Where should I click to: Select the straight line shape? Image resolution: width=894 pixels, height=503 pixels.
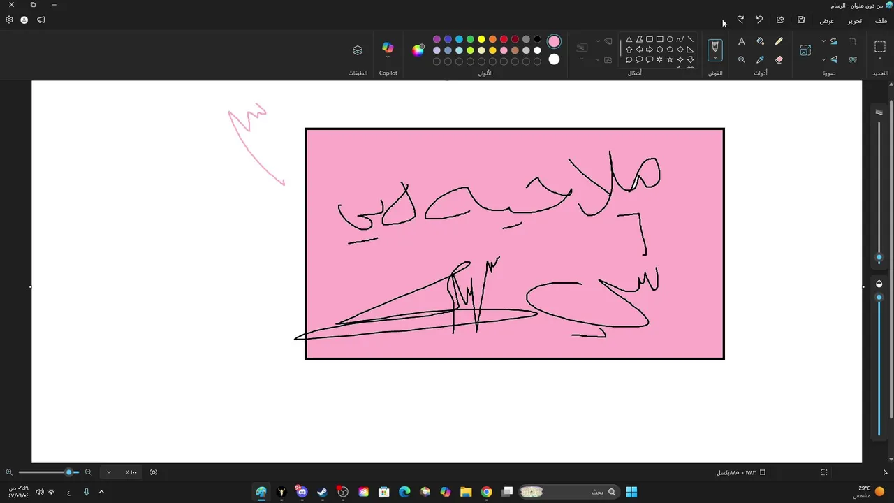[690, 39]
